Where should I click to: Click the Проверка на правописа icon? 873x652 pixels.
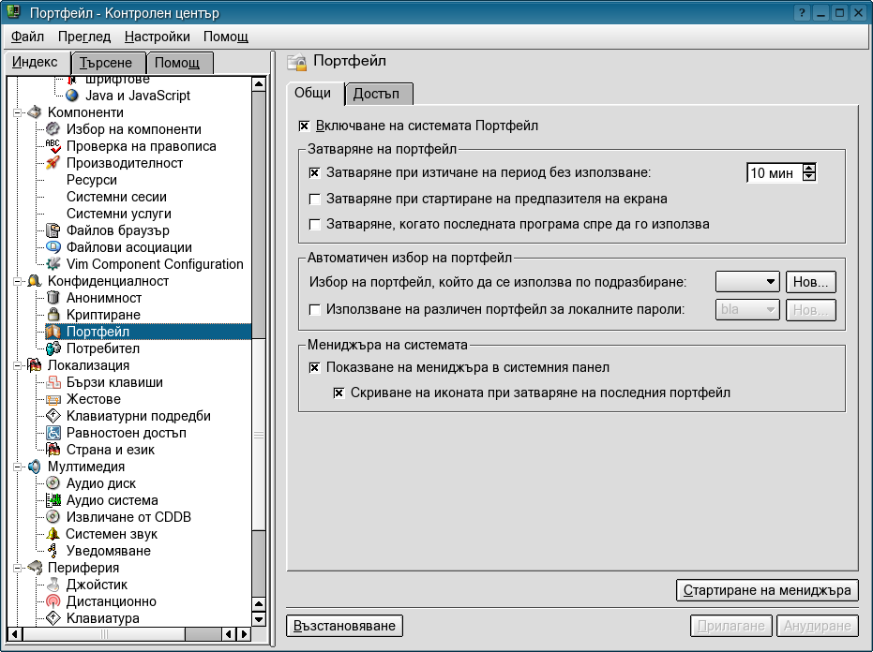click(53, 146)
